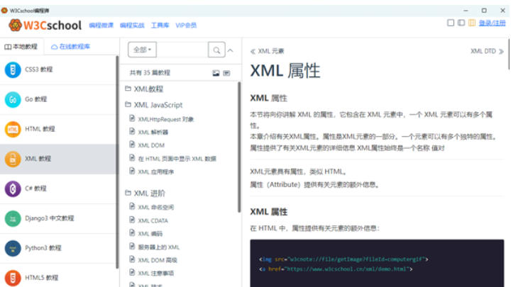Go to previous chapter XML 元素
The image size is (511, 287).
[x=268, y=51]
